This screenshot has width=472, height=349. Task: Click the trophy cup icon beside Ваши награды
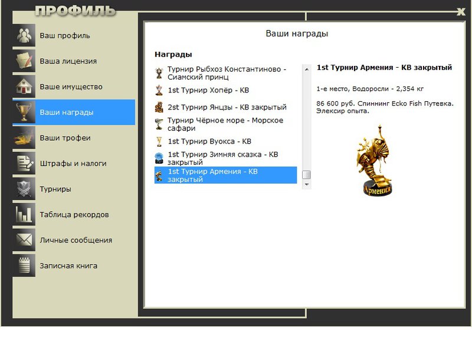tap(24, 112)
